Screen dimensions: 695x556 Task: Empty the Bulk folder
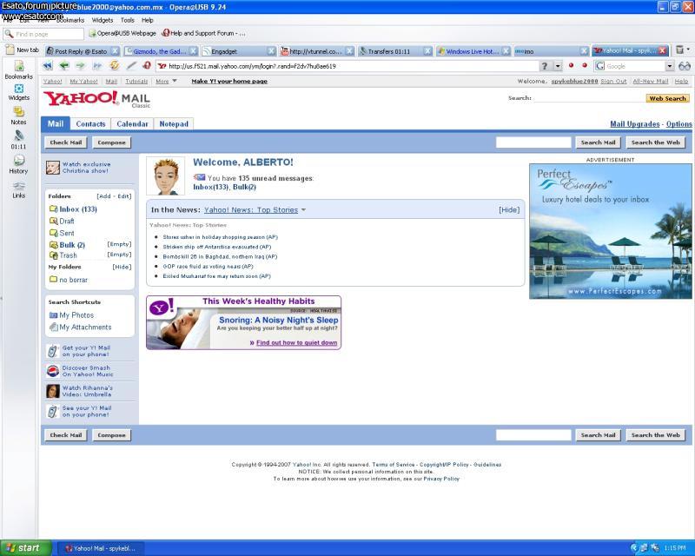pyautogui.click(x=119, y=244)
